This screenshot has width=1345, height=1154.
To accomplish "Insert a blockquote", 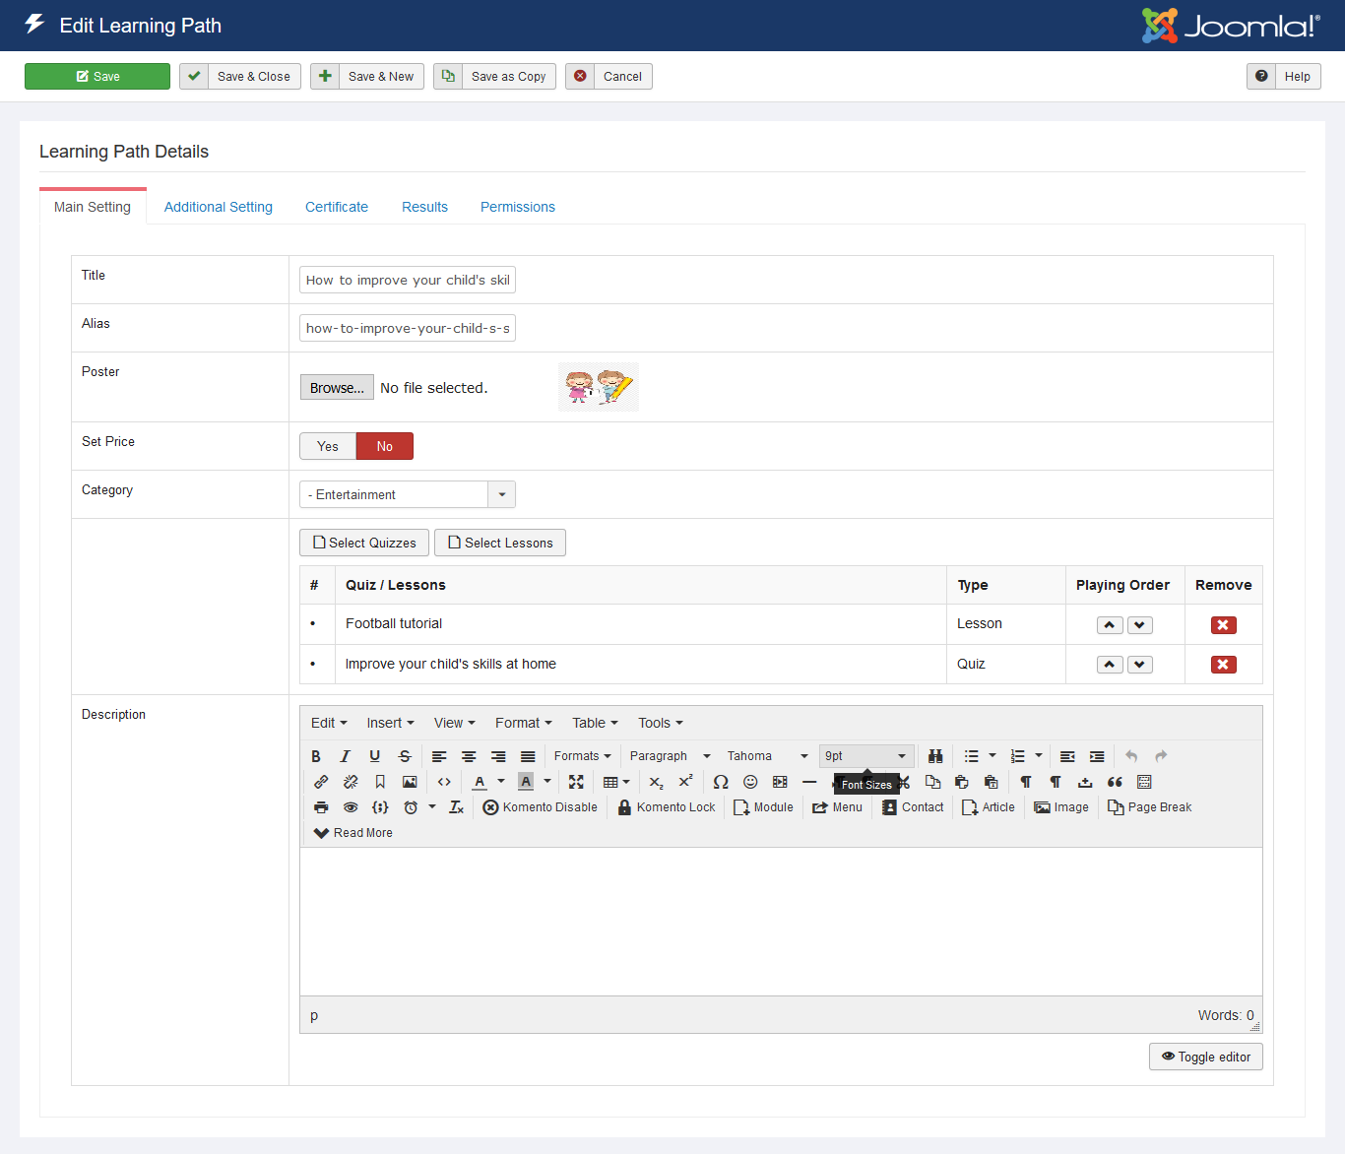I will tap(1115, 782).
